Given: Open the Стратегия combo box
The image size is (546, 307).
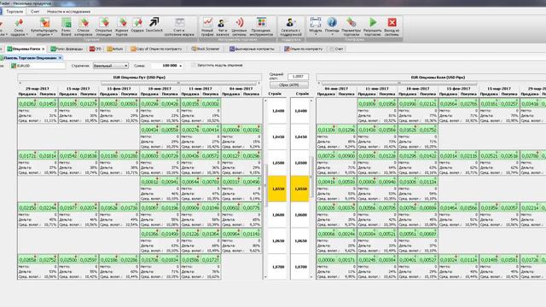Looking at the screenshot, I should tap(111, 66).
